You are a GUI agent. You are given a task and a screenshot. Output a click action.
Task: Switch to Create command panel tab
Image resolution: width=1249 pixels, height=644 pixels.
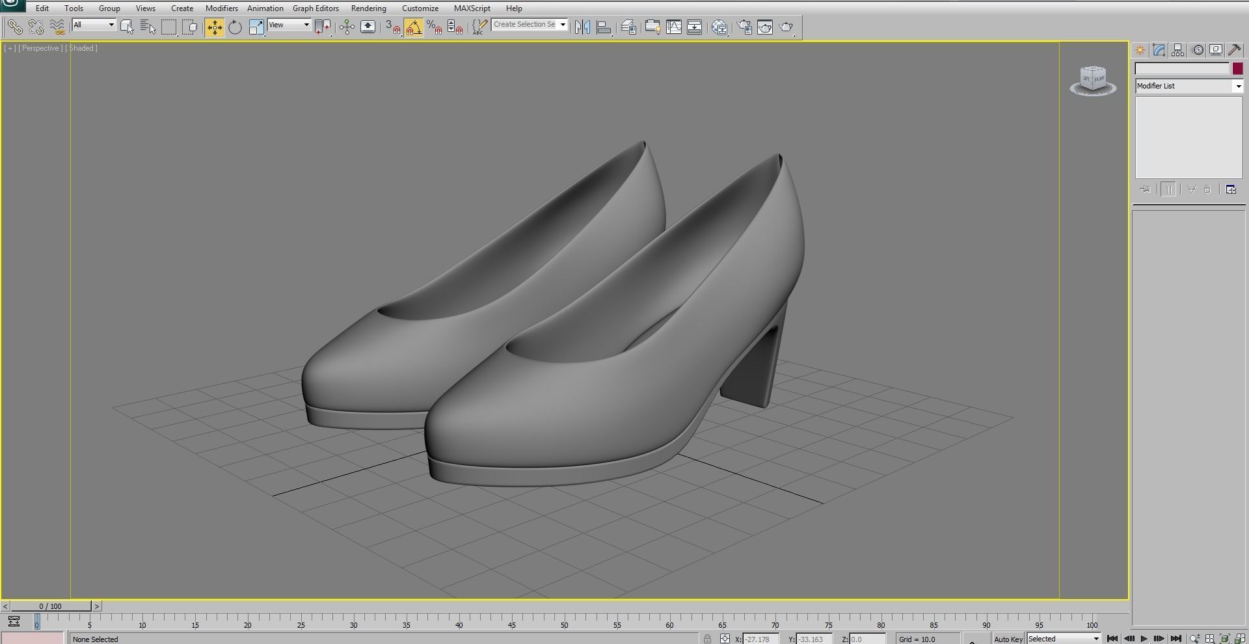coord(1140,50)
